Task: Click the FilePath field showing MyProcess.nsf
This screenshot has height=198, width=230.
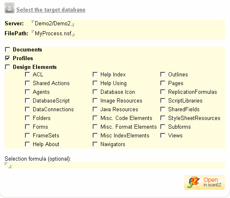Action: point(53,34)
